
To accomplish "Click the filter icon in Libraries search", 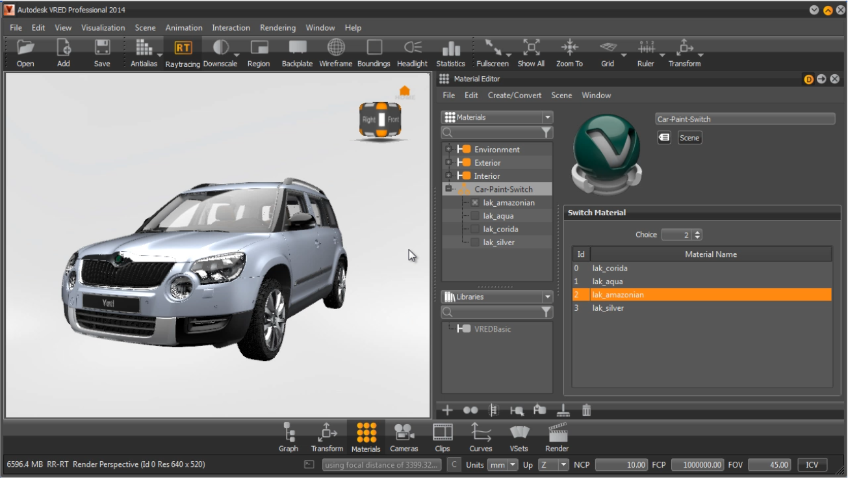I will [x=546, y=312].
